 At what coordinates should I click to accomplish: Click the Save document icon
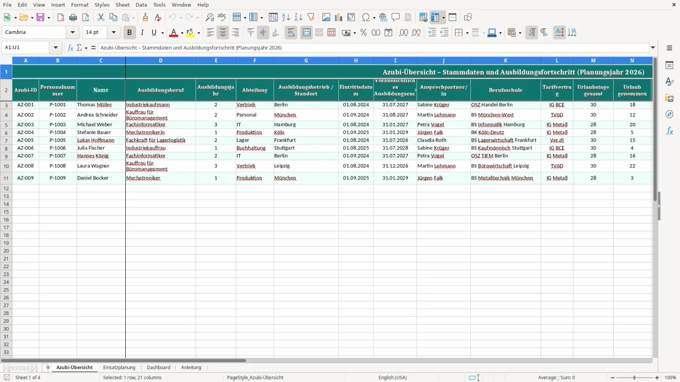[40, 18]
